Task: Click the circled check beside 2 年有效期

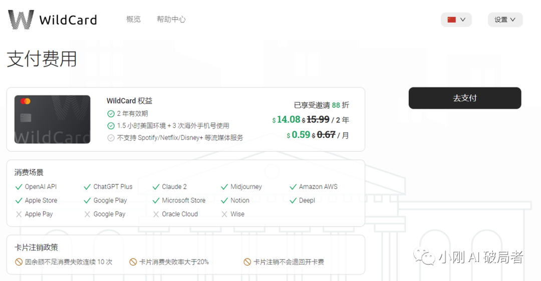Action: (x=111, y=114)
